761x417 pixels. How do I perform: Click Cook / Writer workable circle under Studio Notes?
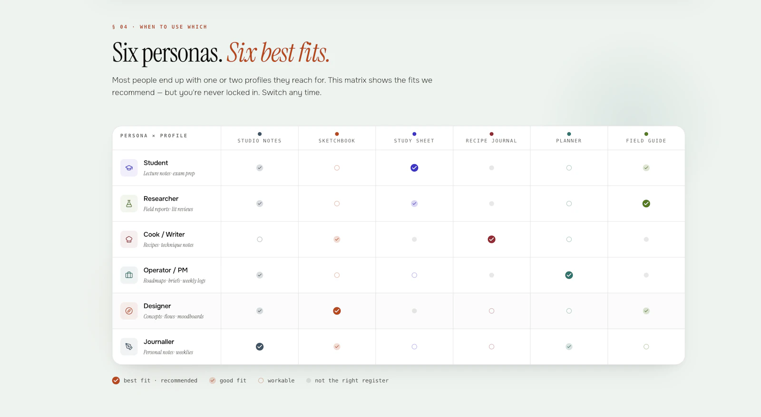pyautogui.click(x=260, y=239)
